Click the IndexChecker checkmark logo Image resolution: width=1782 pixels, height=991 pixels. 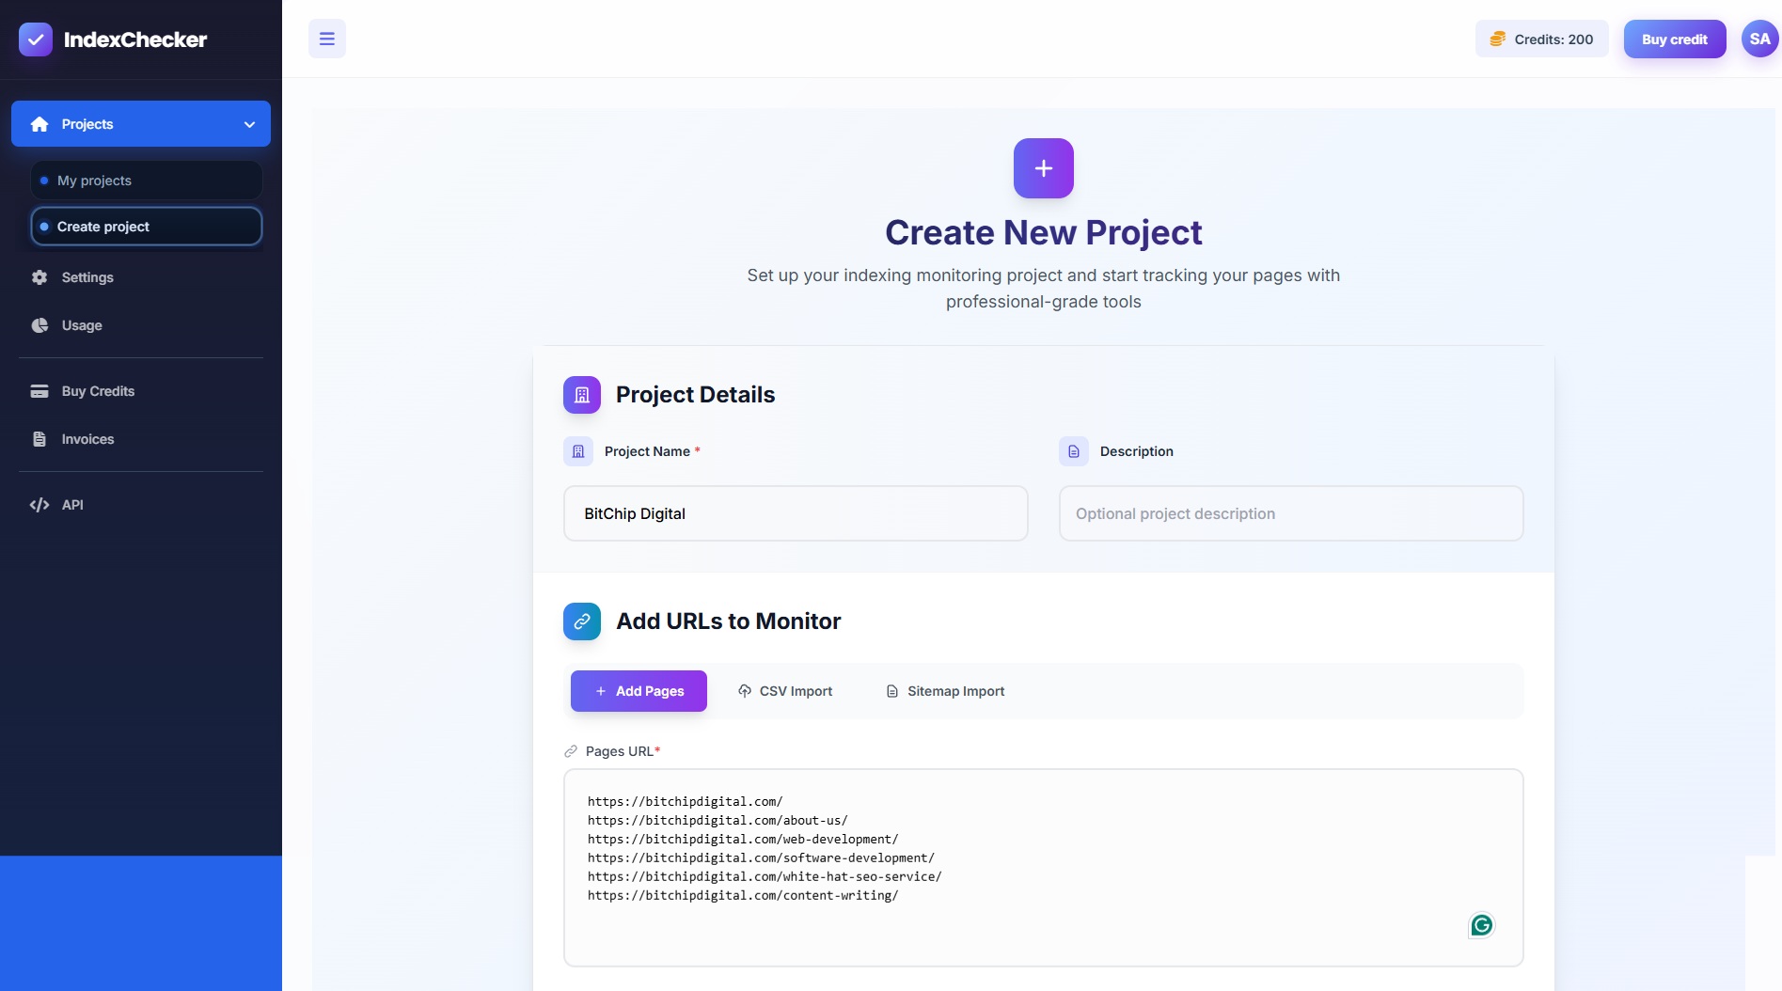(x=35, y=39)
